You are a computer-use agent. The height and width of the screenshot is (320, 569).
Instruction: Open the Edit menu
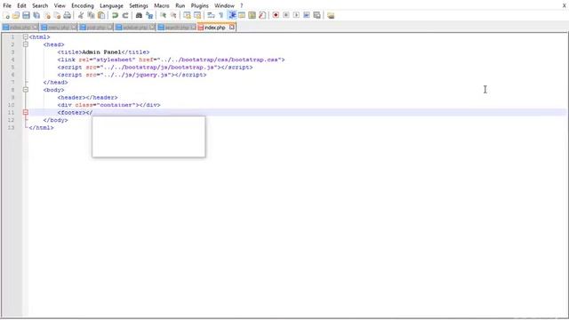click(x=21, y=5)
